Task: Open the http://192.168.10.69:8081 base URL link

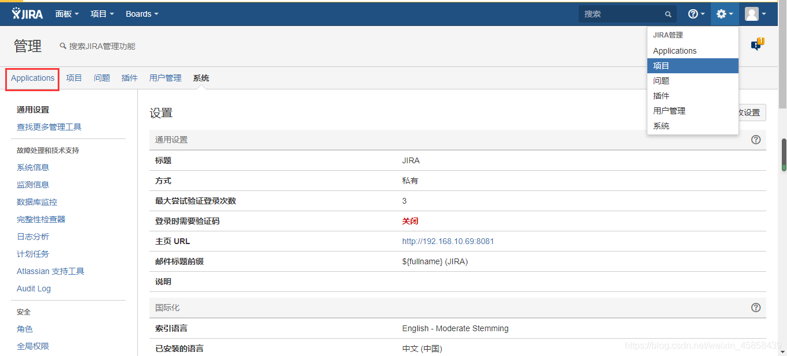Action: click(448, 241)
